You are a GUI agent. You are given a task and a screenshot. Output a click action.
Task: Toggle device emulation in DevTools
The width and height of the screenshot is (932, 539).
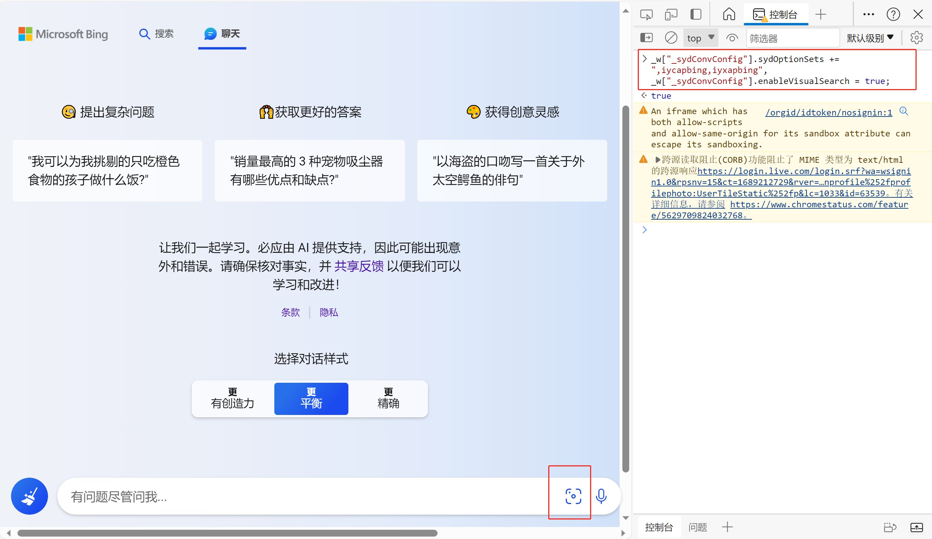(671, 14)
